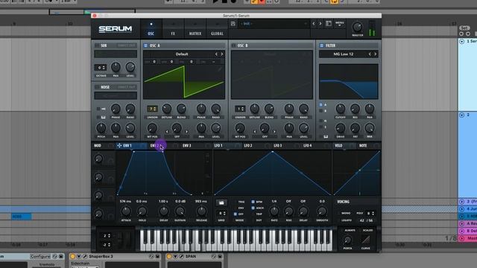The image size is (477, 268).
Task: Toggle filter routing checkbox A
Action: pyautogui.click(x=321, y=105)
